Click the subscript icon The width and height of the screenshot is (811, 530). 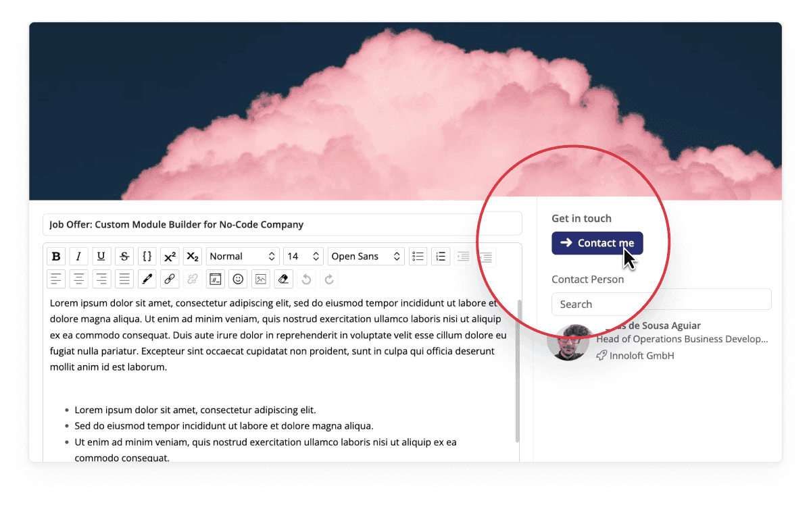193,257
